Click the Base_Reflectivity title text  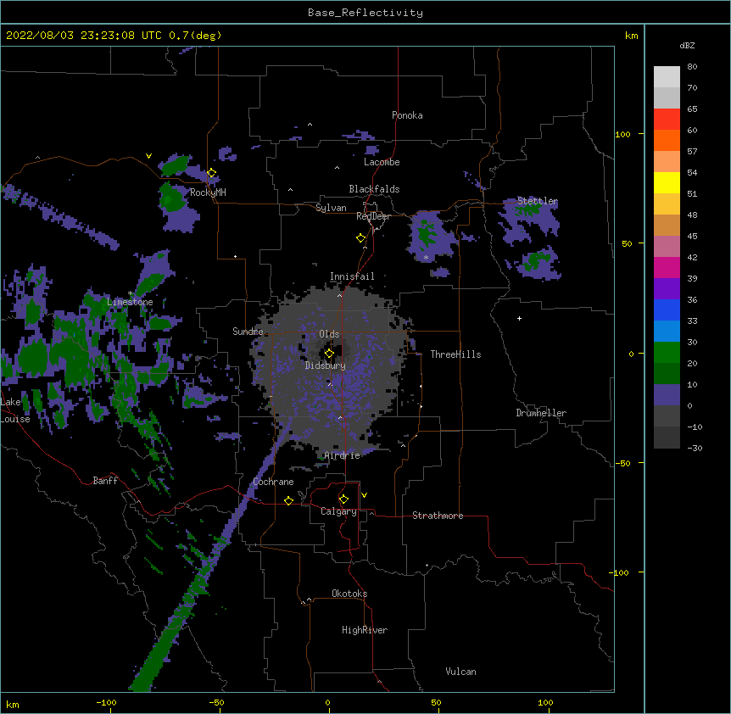click(365, 13)
